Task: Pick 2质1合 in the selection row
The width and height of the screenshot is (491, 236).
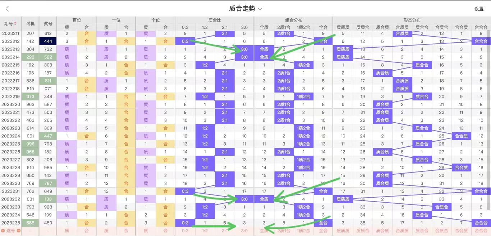Action: (284, 231)
